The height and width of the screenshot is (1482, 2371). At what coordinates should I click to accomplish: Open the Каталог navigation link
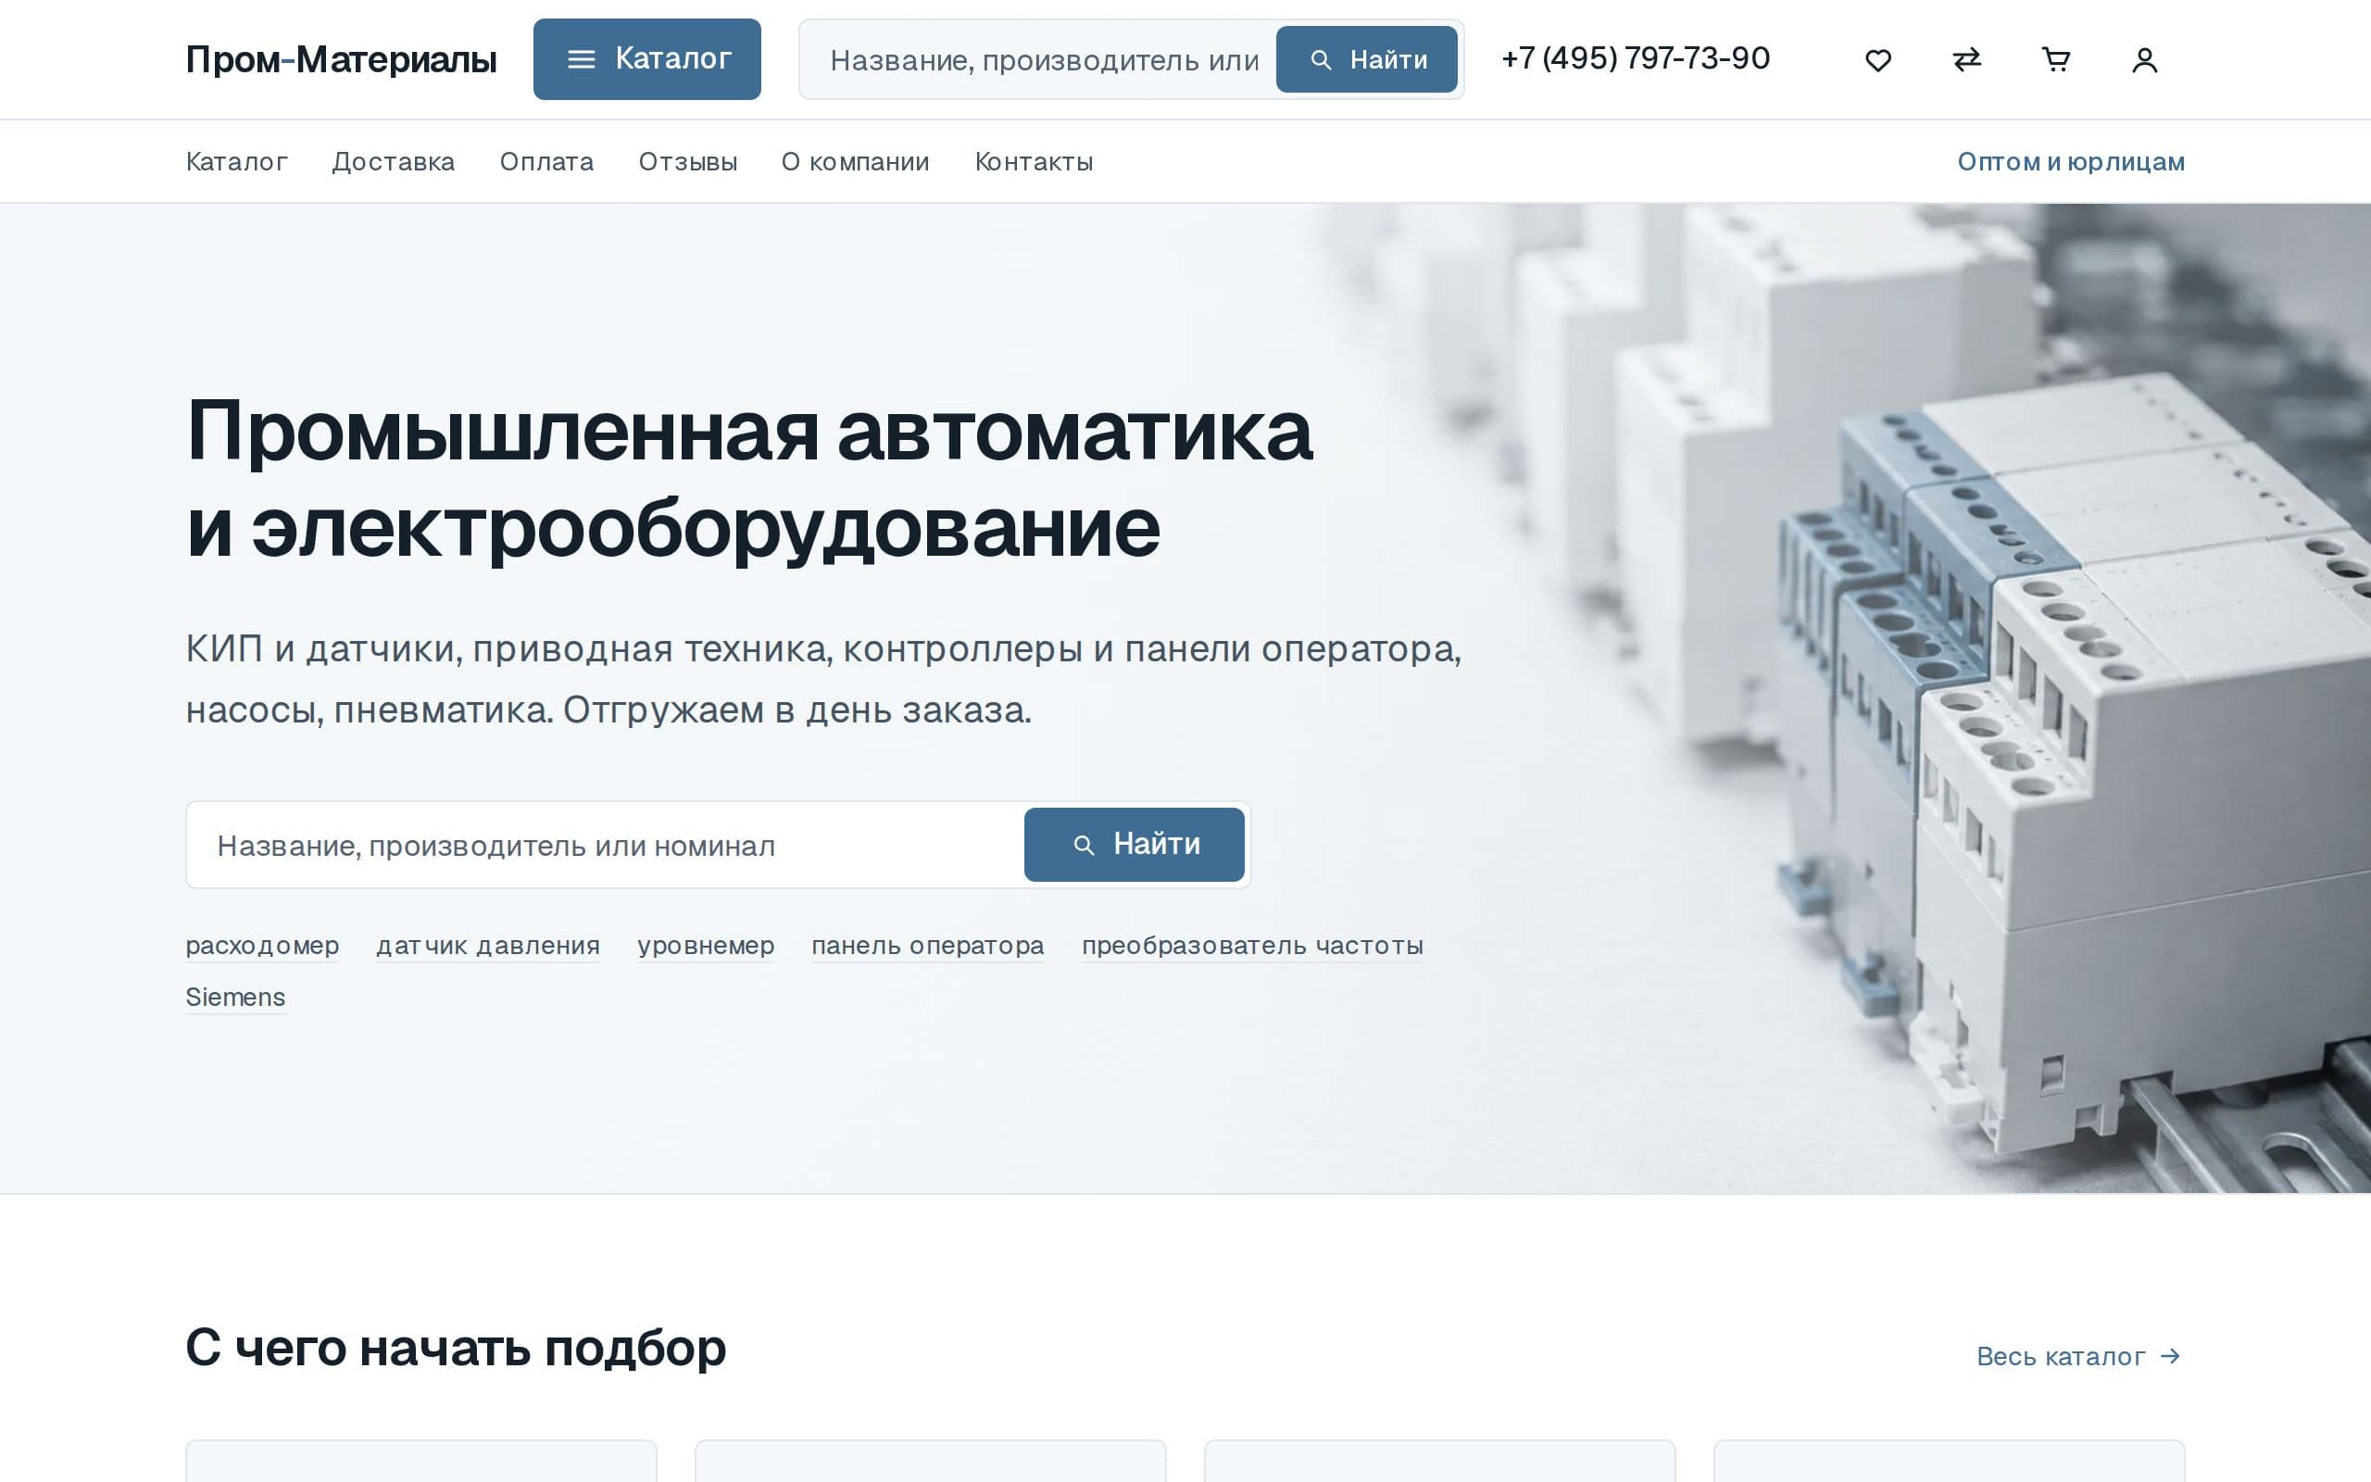click(x=236, y=162)
